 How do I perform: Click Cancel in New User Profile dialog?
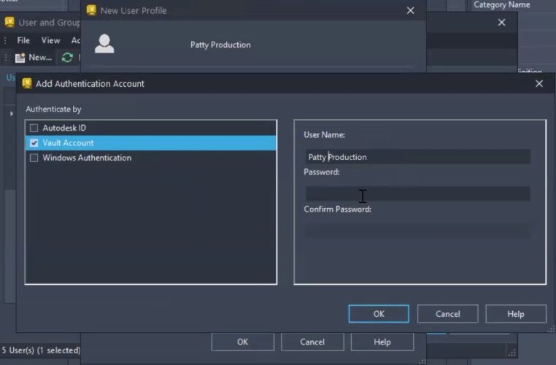tap(312, 342)
